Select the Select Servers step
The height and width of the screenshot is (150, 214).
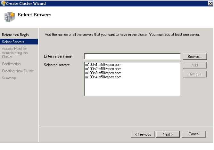pyautogui.click(x=19, y=42)
